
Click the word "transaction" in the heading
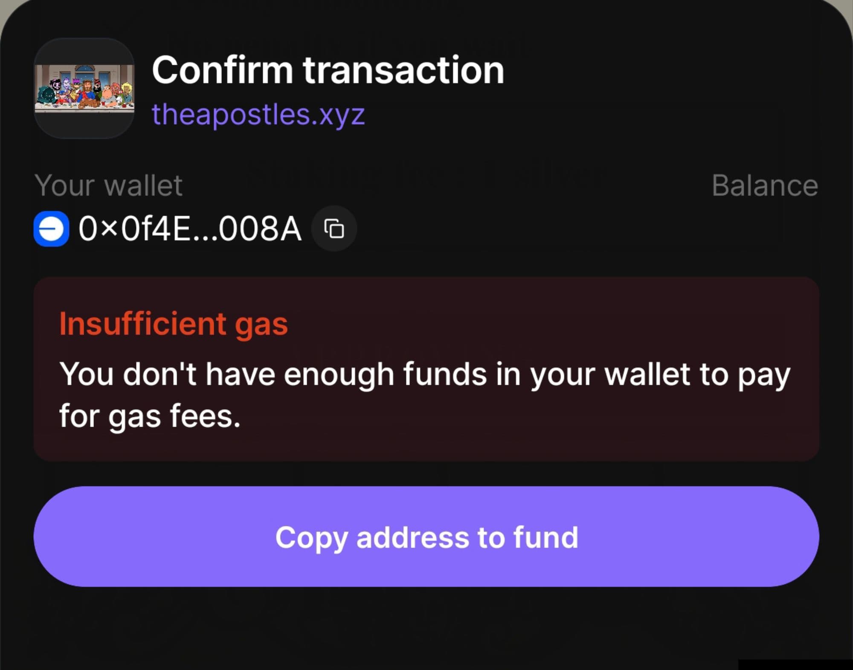pyautogui.click(x=403, y=70)
